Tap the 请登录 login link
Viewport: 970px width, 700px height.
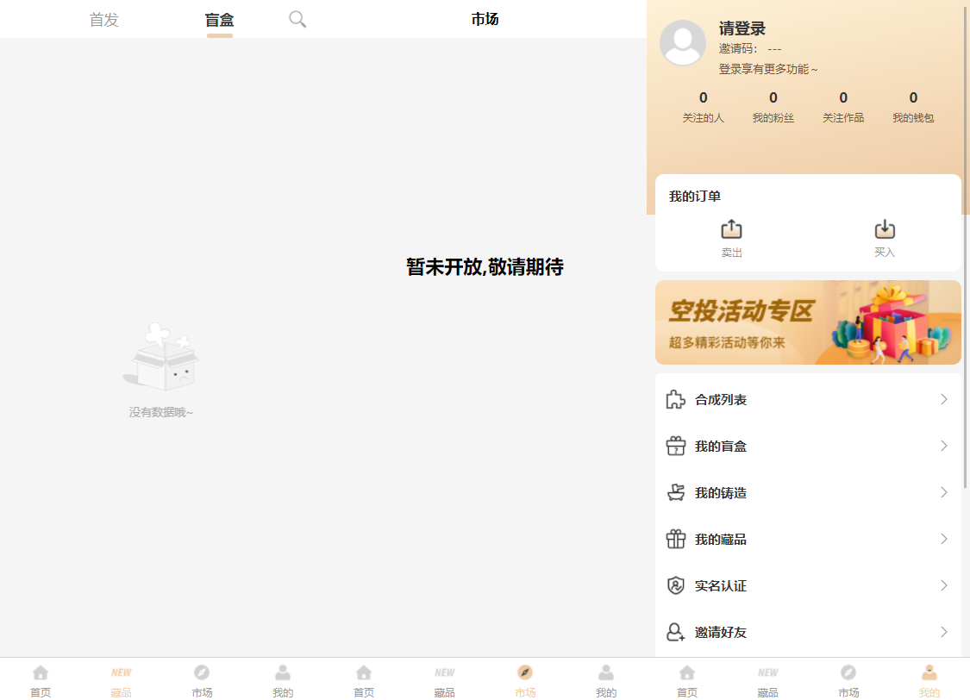click(742, 28)
